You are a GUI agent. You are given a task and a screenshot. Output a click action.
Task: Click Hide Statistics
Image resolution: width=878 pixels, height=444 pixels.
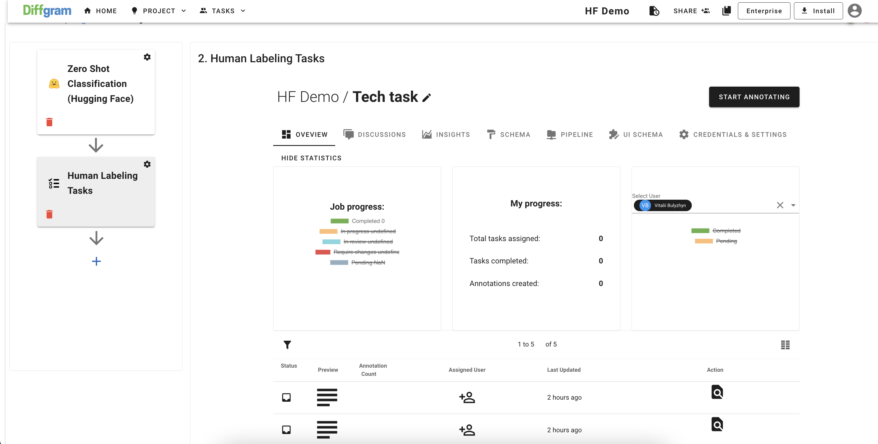[311, 158]
